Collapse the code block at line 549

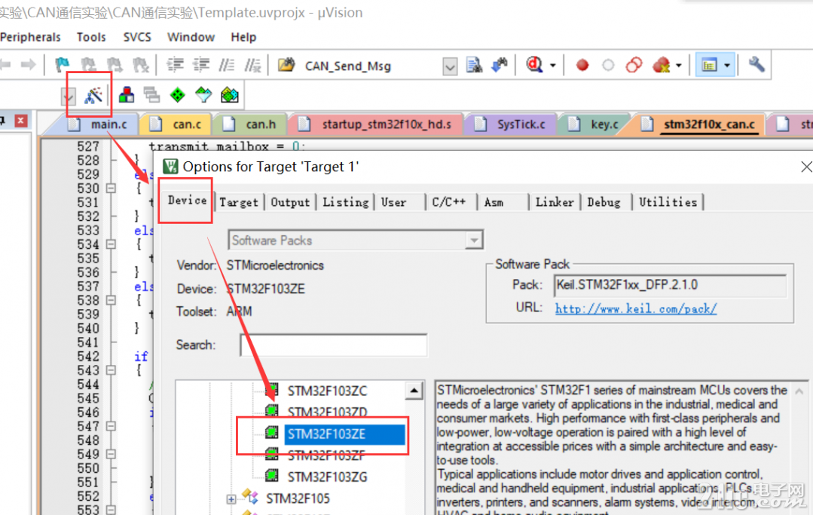tap(111, 455)
